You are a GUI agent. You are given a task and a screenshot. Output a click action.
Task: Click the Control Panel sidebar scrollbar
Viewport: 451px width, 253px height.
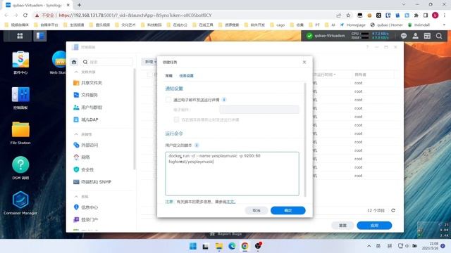(135, 119)
